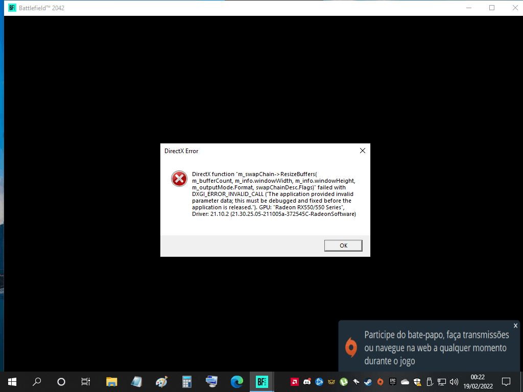The width and height of the screenshot is (523, 392).
Task: Open the Windows Start menu
Action: click(x=12, y=382)
